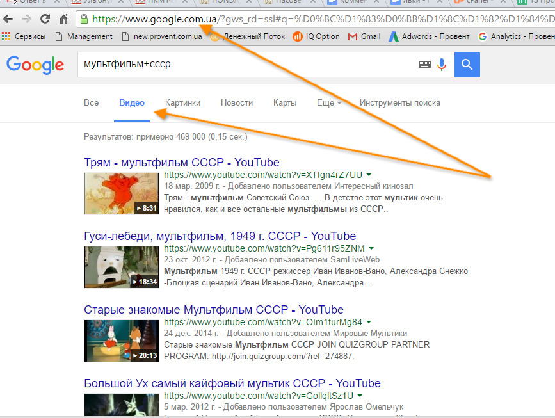This screenshot has height=418, width=555.
Task: Click the '24 дек. 2014 г.' date line
Action: click(x=286, y=334)
